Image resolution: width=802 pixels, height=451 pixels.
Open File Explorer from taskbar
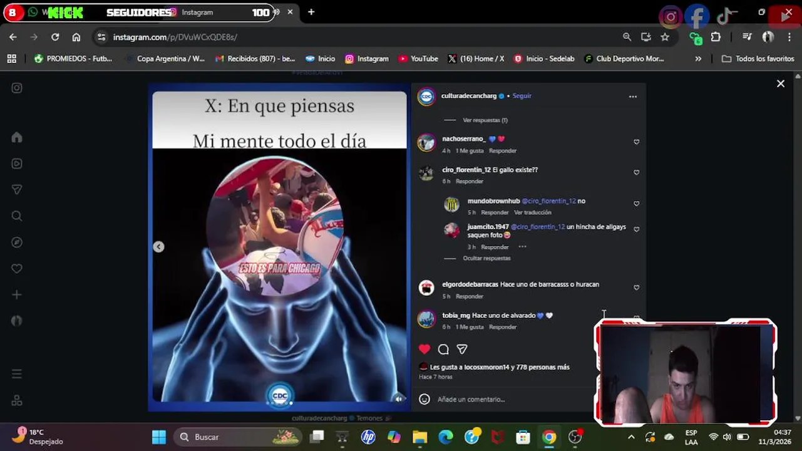(419, 437)
